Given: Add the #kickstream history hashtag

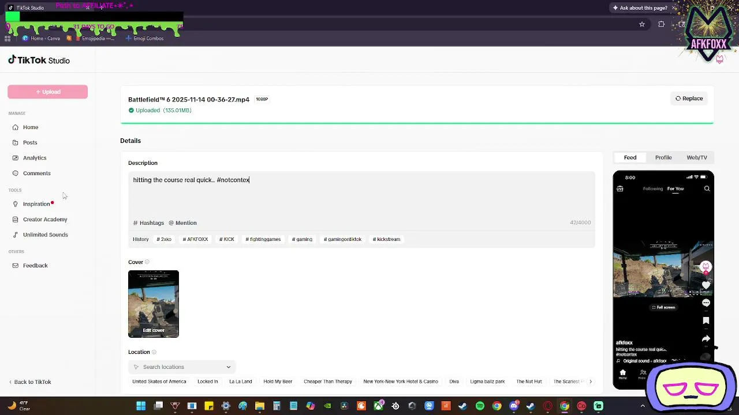Looking at the screenshot, I should tap(386, 239).
